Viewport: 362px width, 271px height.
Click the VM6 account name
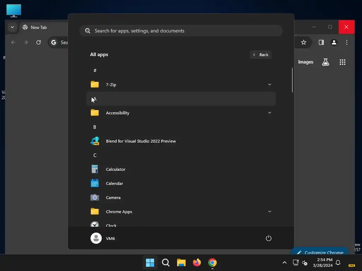tap(110, 239)
